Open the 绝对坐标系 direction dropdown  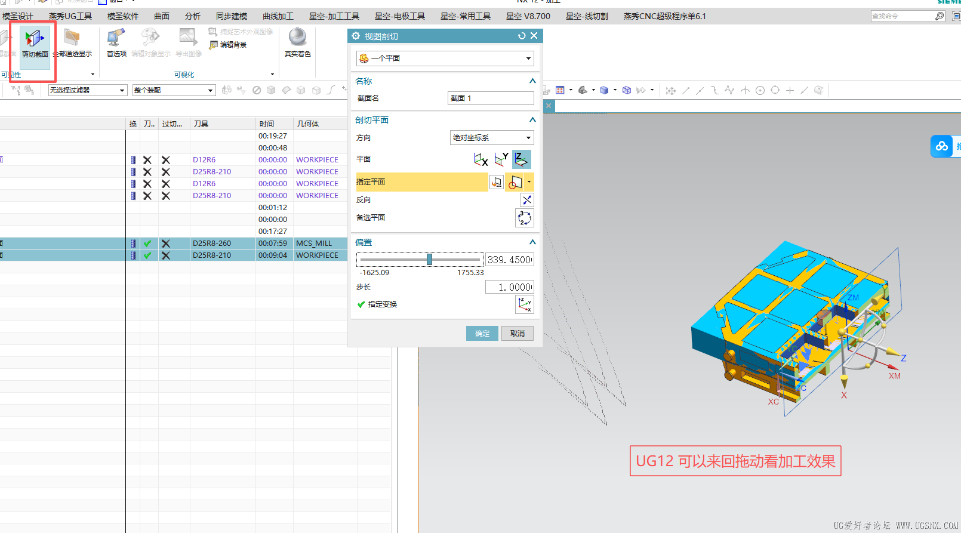491,138
